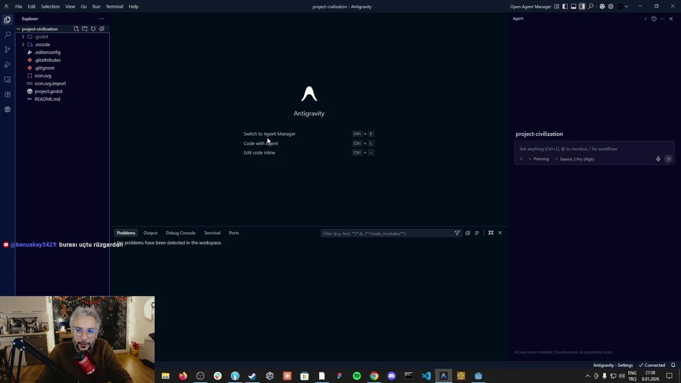Screen dimensions: 681x383
Task: Switch to the Terminal panel tab
Action: 212,233
